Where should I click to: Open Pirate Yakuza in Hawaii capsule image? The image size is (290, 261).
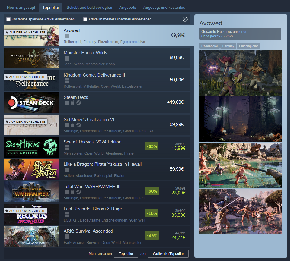pyautogui.click(x=32, y=169)
